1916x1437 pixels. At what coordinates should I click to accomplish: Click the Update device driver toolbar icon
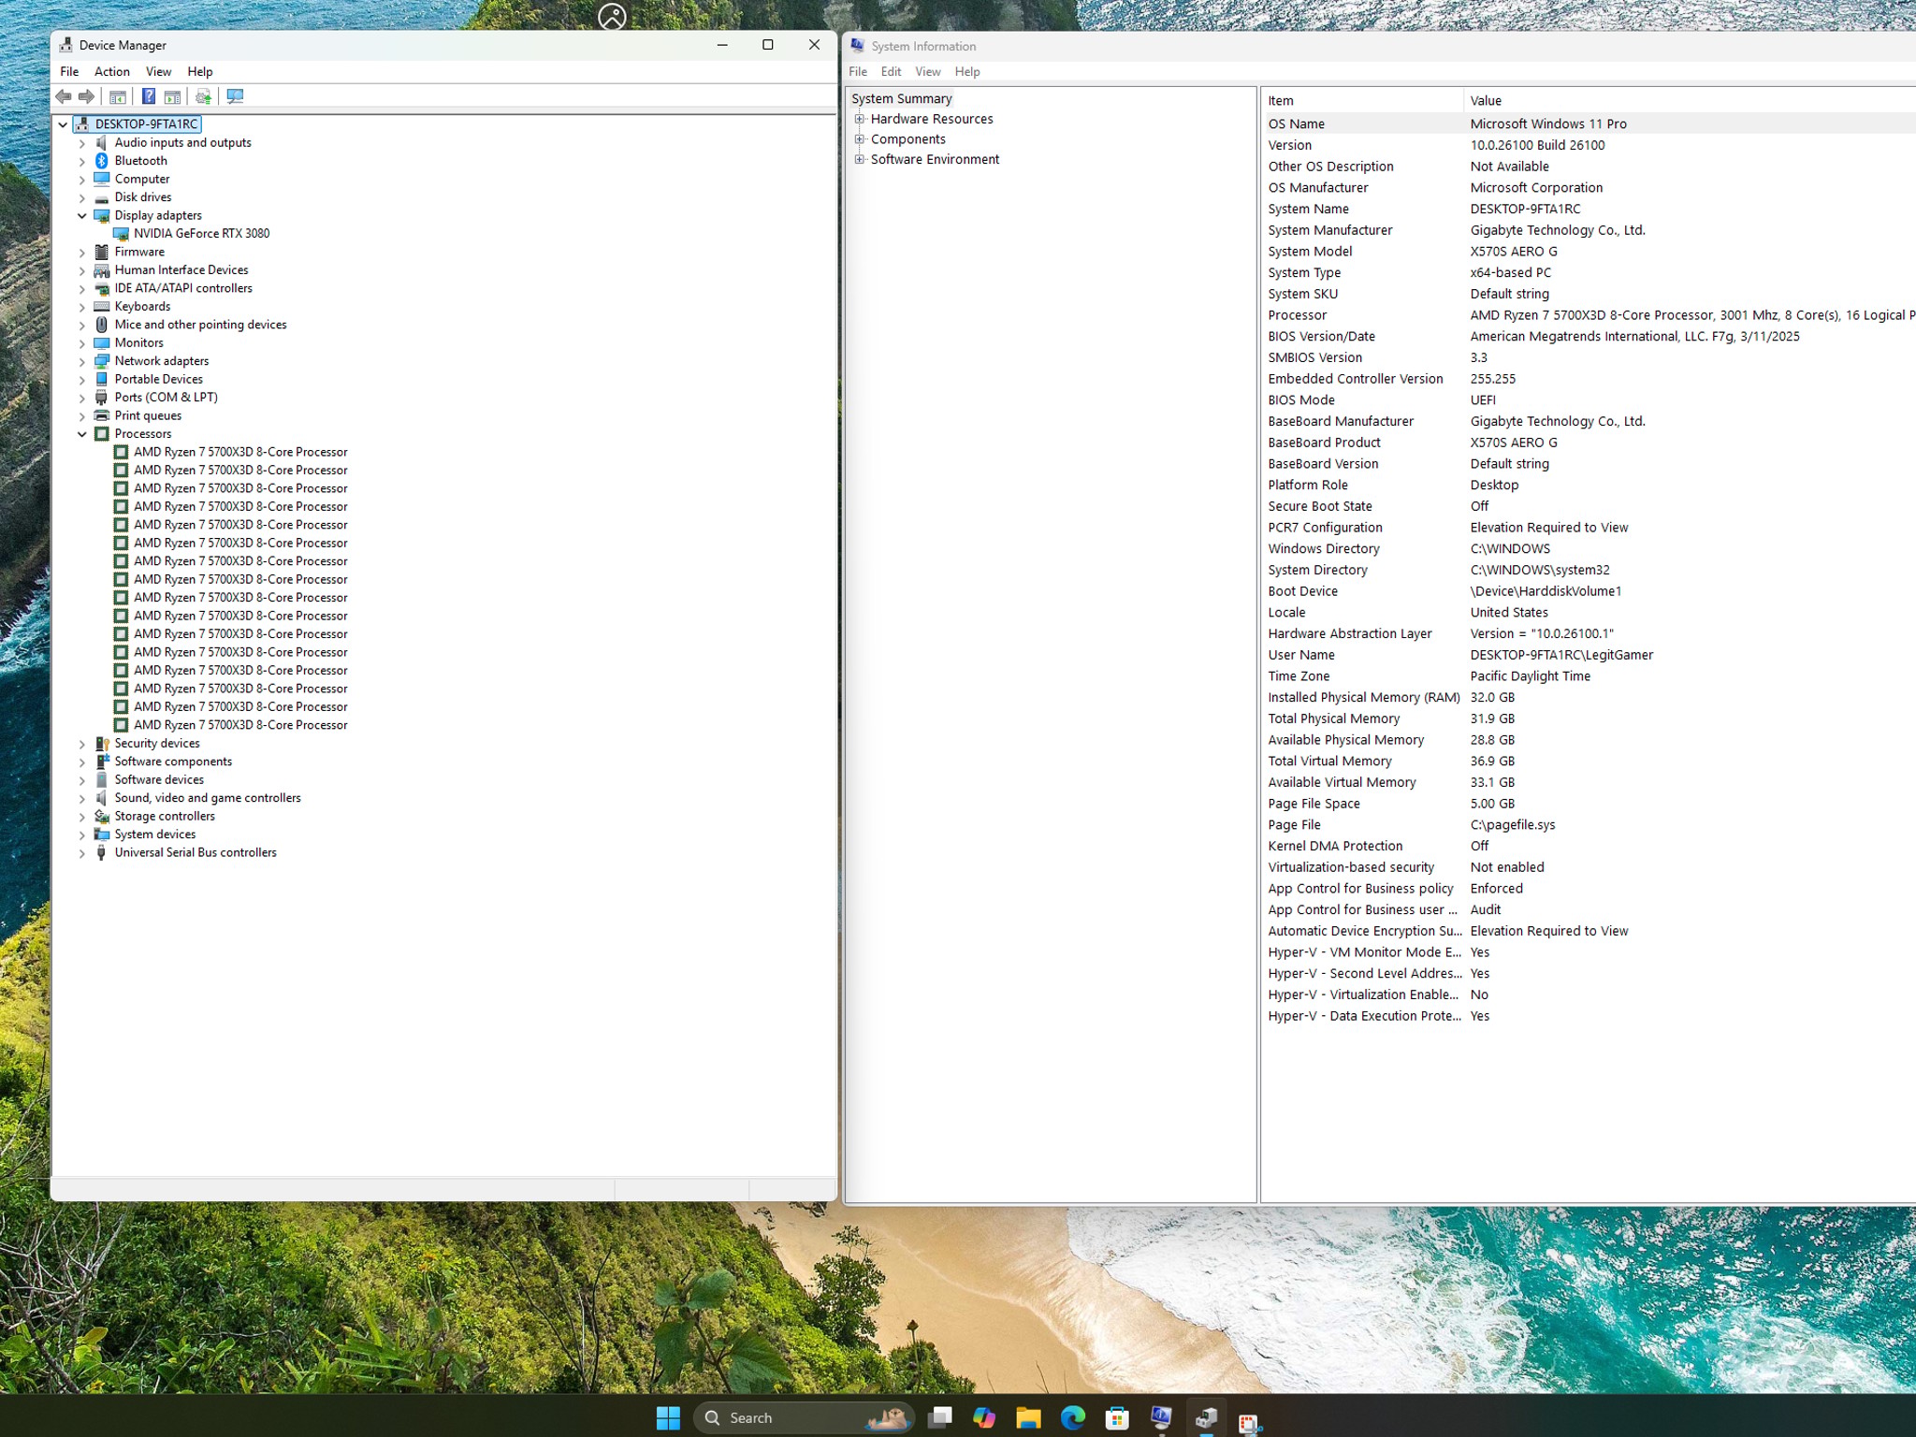coord(203,96)
